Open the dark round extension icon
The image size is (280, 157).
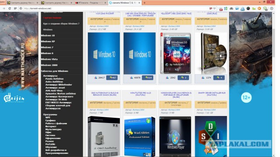pyautogui.click(x=248, y=8)
